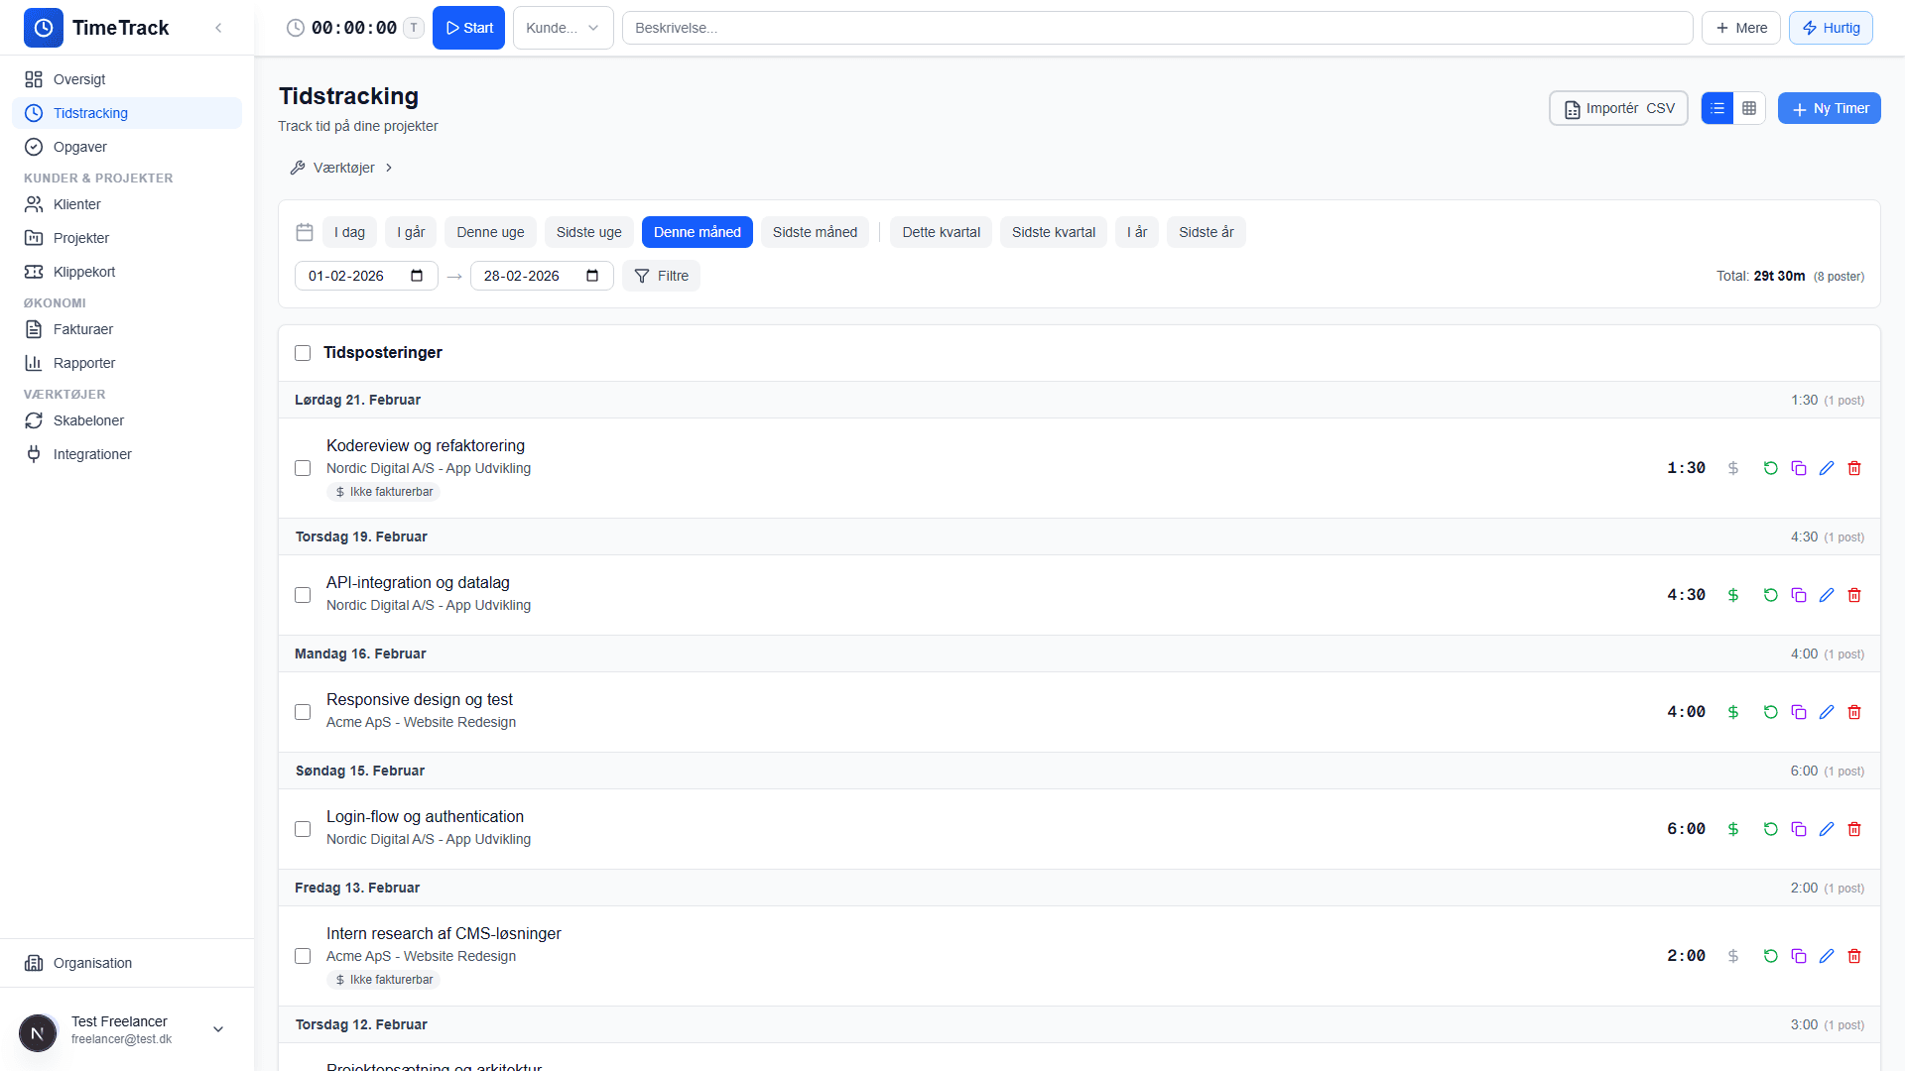The width and height of the screenshot is (1905, 1071).
Task: Open the Filtre filter options
Action: [661, 276]
